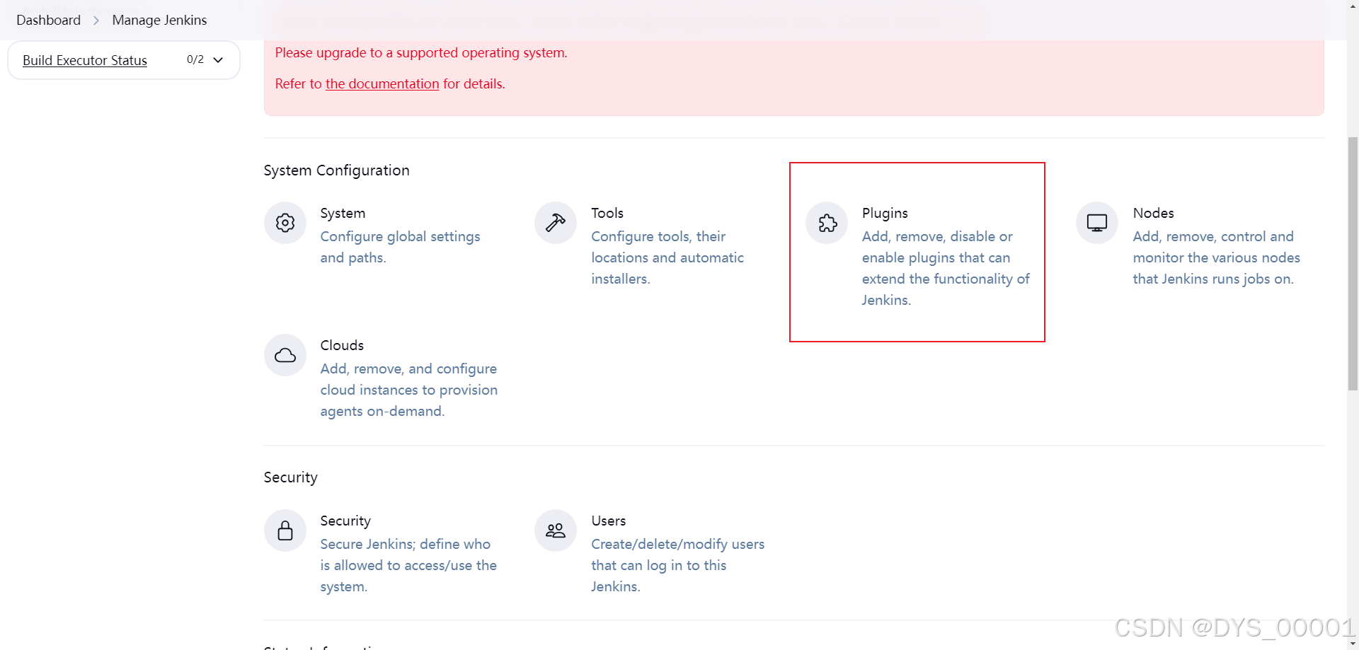Click the Security section heading
Screen dimensions: 1359x650
pos(290,477)
